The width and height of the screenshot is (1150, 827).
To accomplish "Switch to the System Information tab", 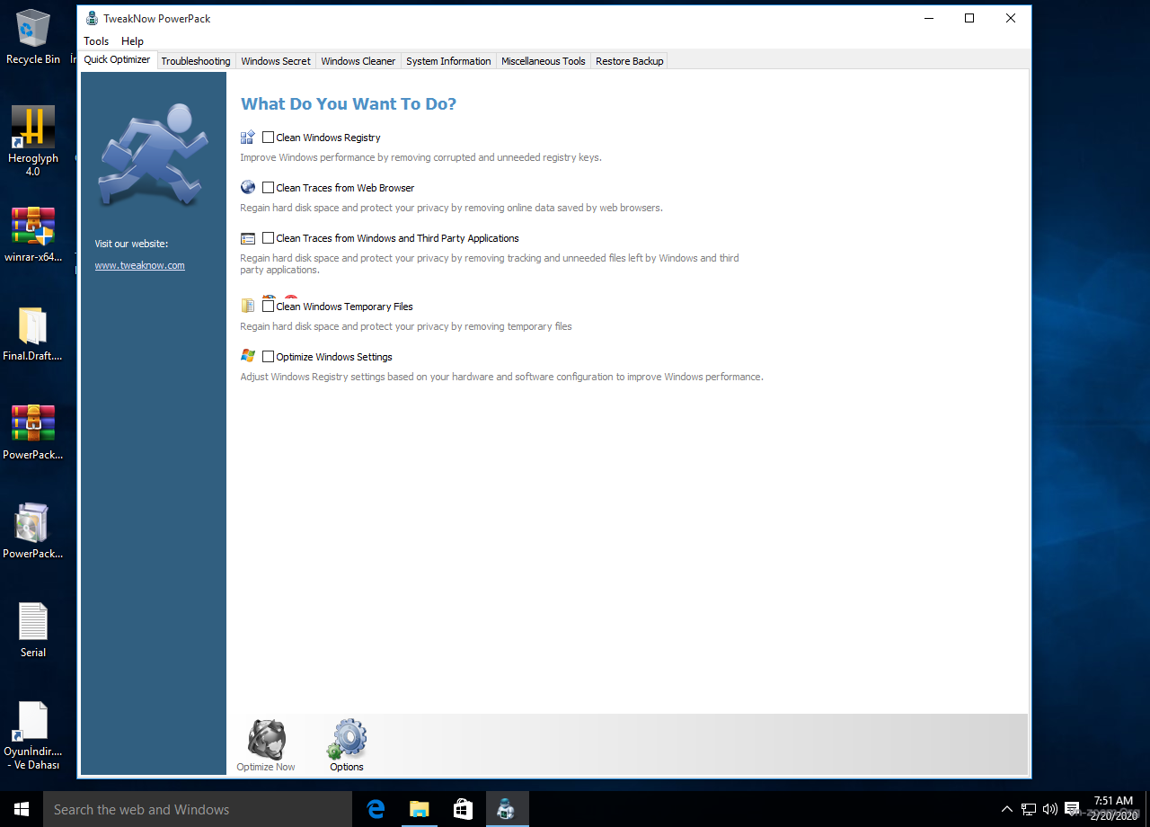I will (448, 61).
